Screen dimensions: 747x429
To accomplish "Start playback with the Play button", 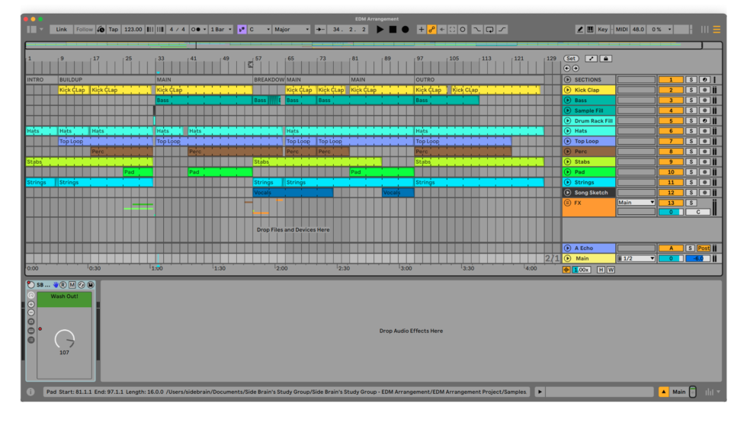I will coord(380,30).
